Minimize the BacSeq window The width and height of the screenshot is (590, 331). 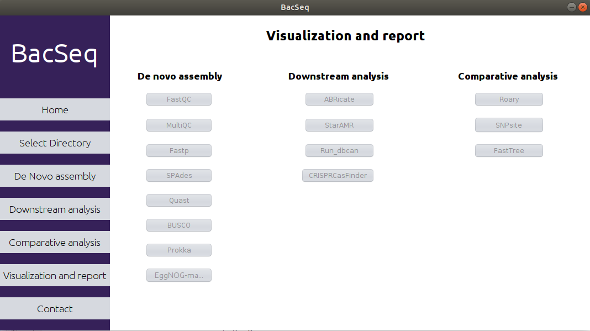tap(572, 7)
